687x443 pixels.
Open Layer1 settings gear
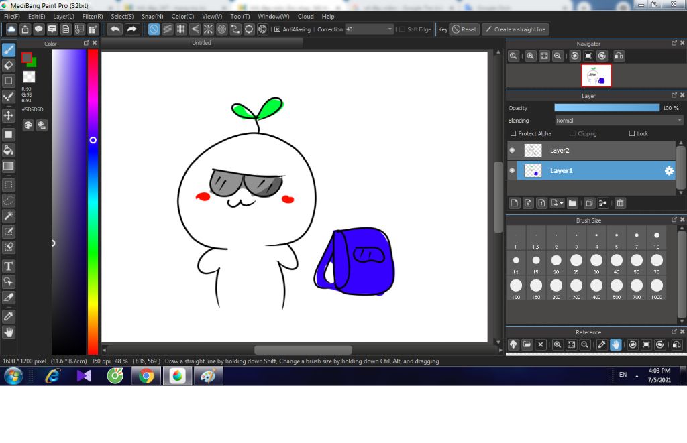pyautogui.click(x=669, y=171)
